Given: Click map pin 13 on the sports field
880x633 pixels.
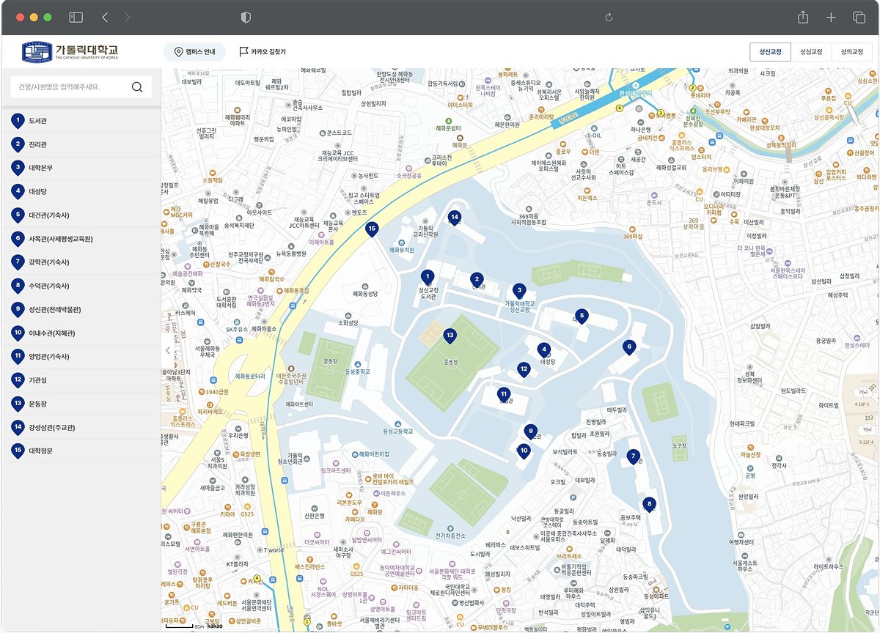Looking at the screenshot, I should (x=450, y=336).
